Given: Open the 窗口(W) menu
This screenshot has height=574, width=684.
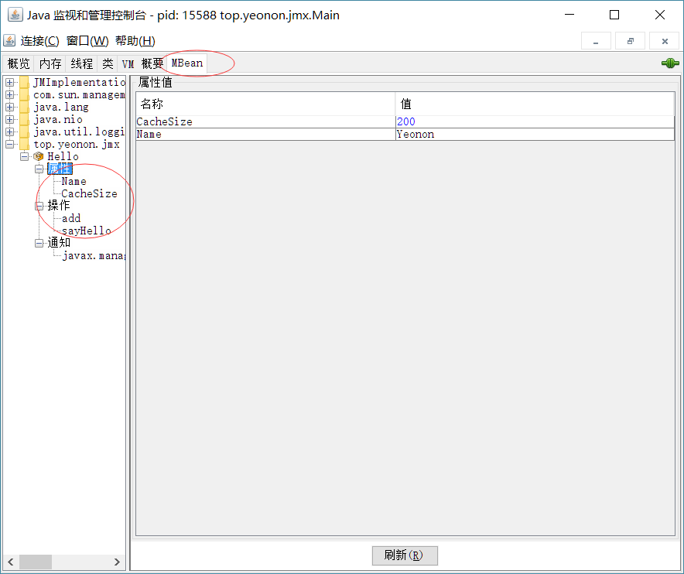Looking at the screenshot, I should click(87, 41).
